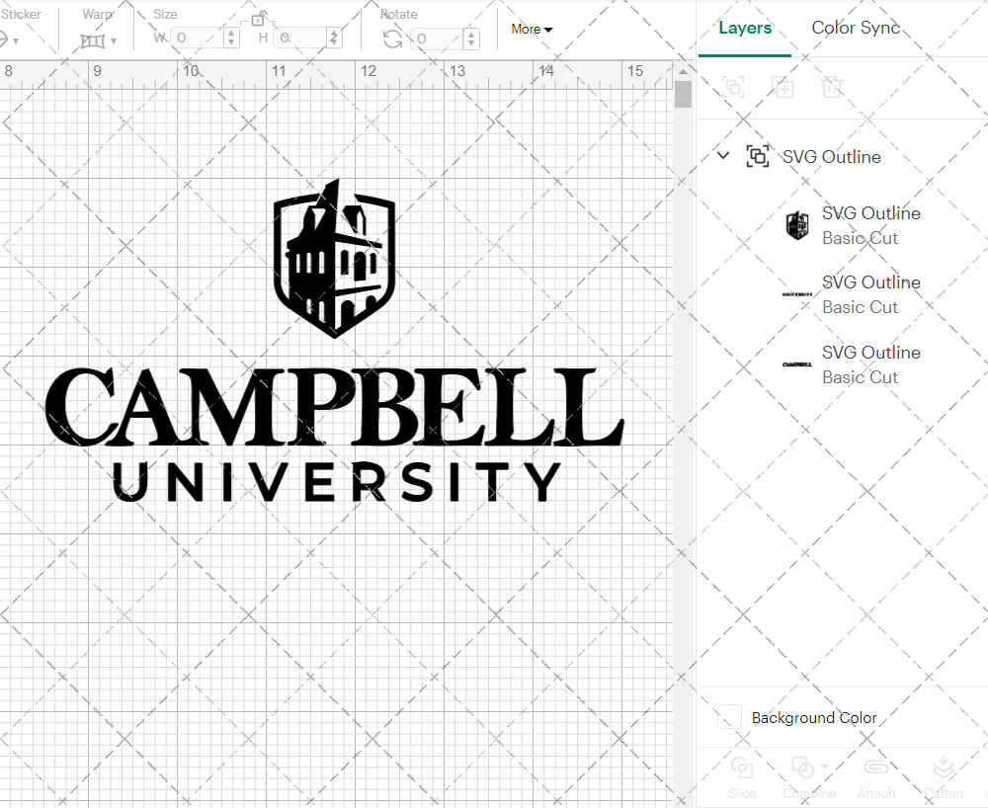This screenshot has height=808, width=988.
Task: Click the delete layer trash icon
Action: pos(833,87)
